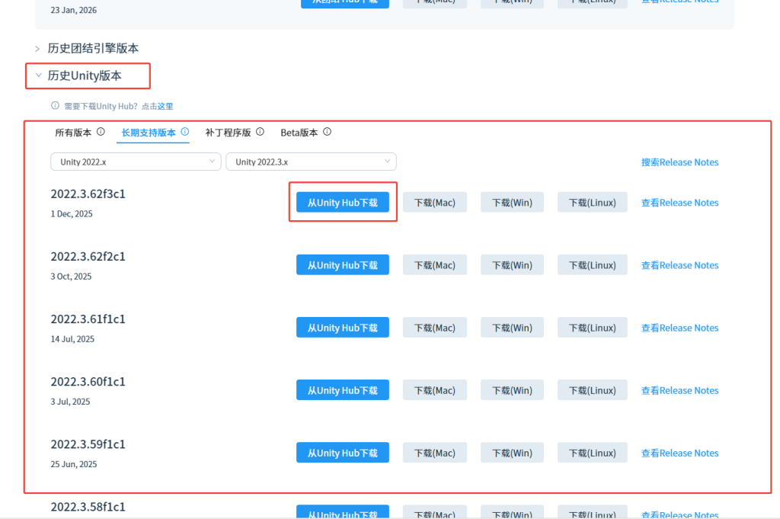Open the Unity 2022.x version dropdown
The height and width of the screenshot is (519, 780).
click(x=136, y=162)
